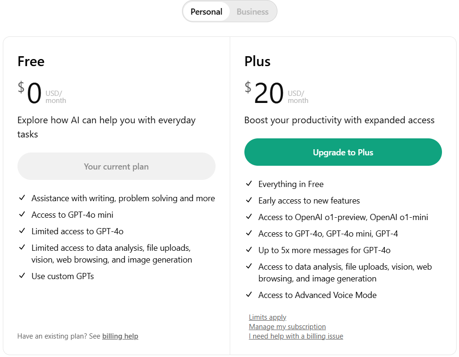Click Manage my subscription link
This screenshot has width=459, height=357.
[x=287, y=327]
